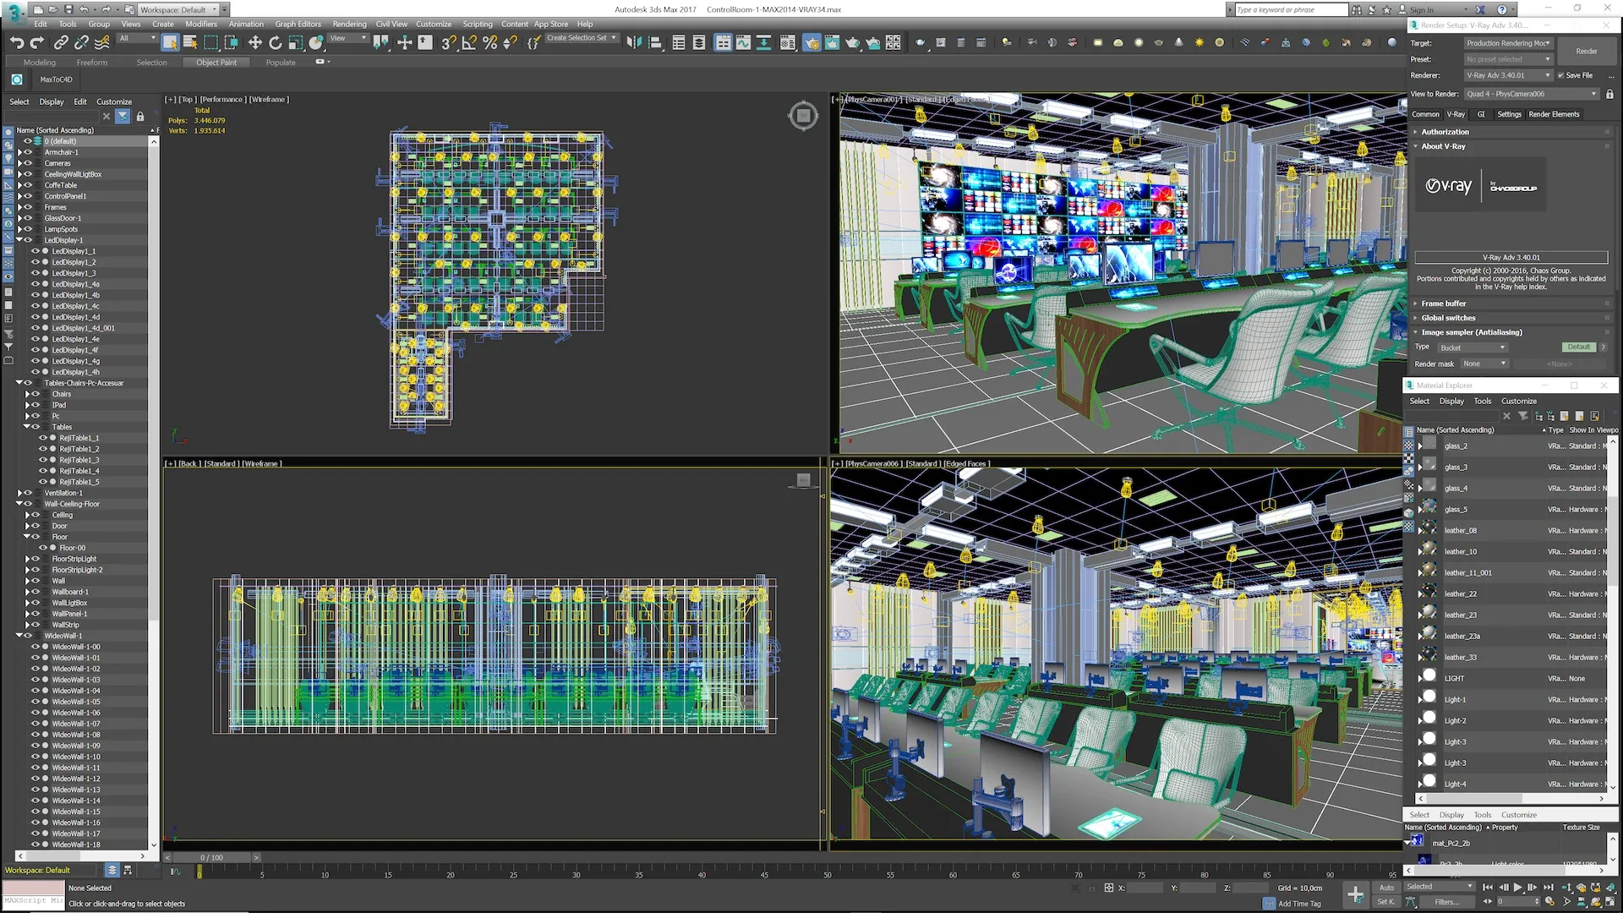Click the Render button

1587,52
